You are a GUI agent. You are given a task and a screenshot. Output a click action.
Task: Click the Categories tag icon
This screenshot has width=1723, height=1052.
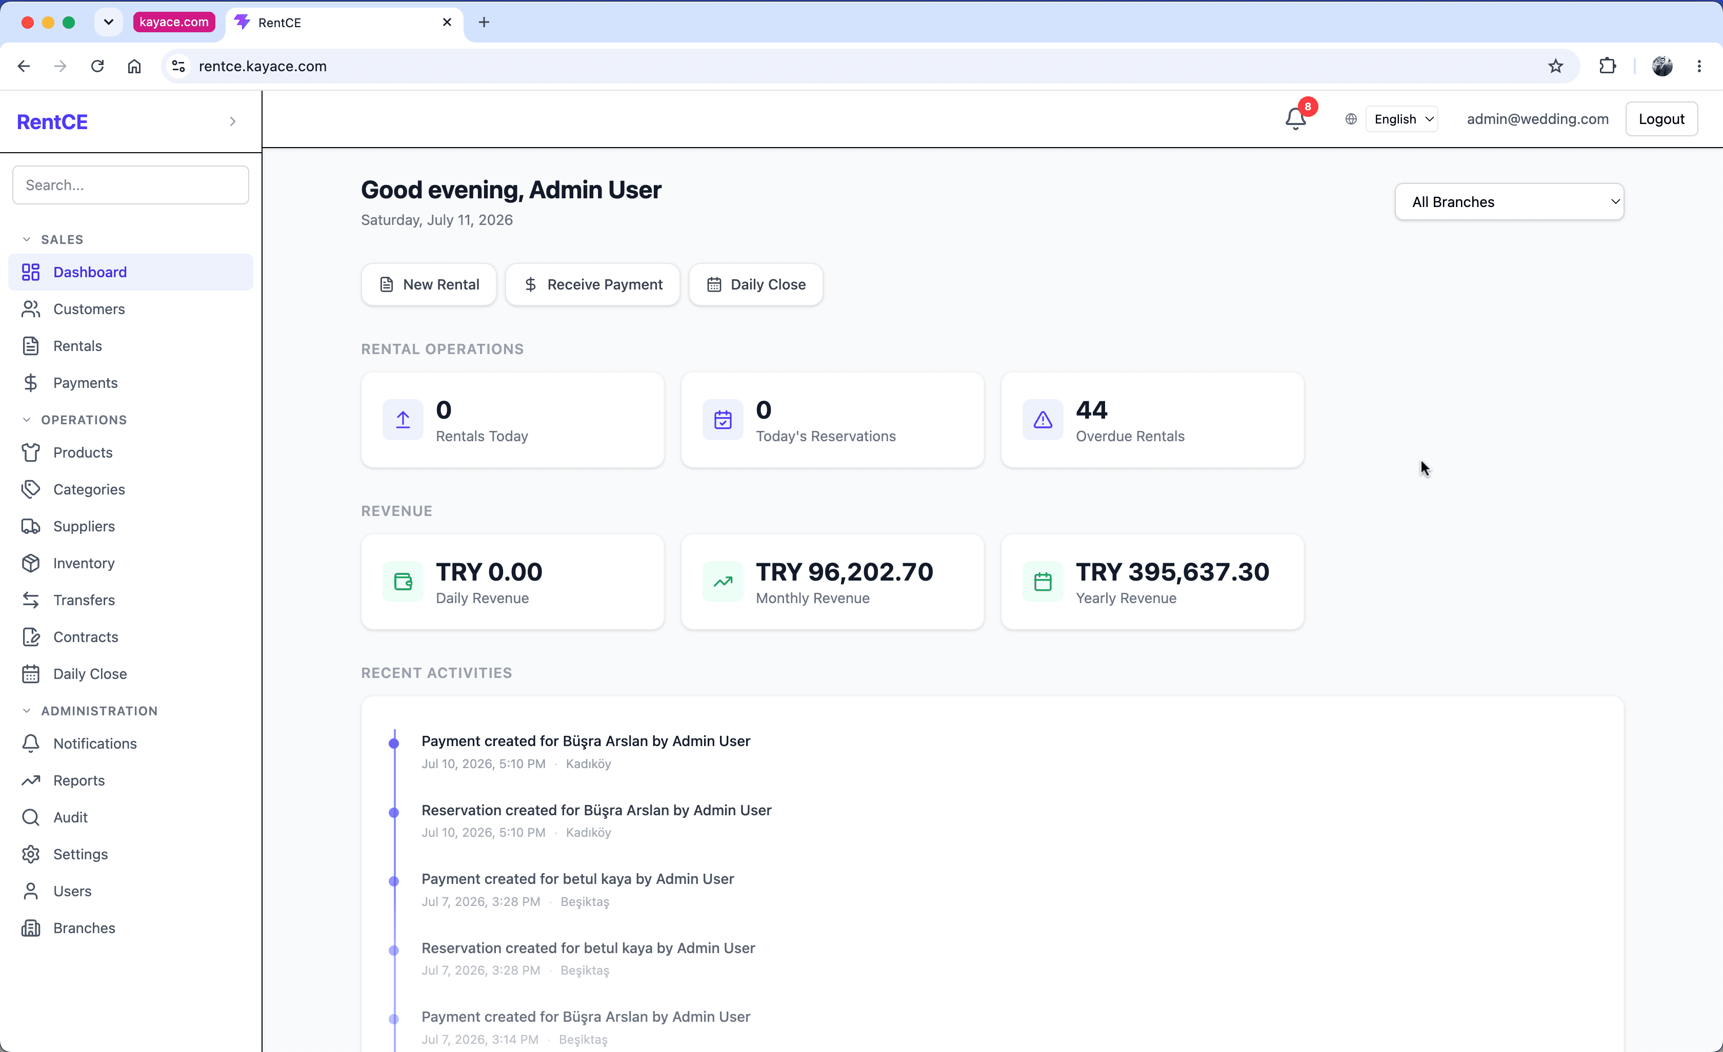[x=31, y=489]
